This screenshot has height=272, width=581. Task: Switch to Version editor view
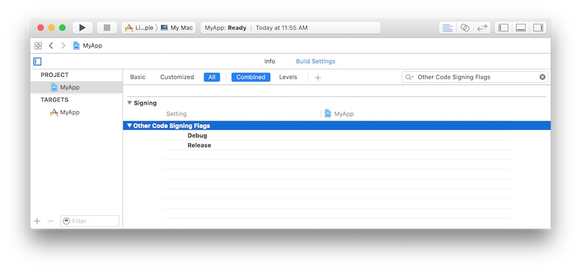click(482, 28)
